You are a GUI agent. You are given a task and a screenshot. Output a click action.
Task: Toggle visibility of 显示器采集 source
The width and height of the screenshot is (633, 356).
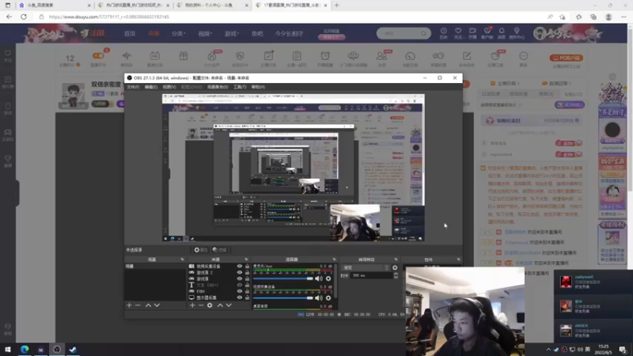(x=240, y=297)
